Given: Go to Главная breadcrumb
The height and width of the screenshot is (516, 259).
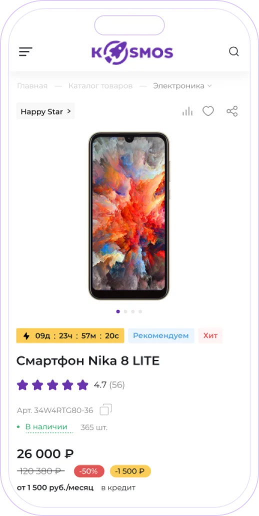Looking at the screenshot, I should click(x=32, y=86).
